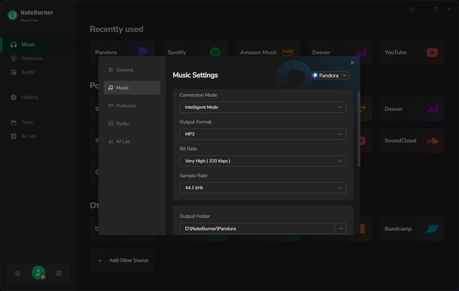The width and height of the screenshot is (459, 291).
Task: Click the NoteBurner logo icon
Action: click(x=12, y=15)
